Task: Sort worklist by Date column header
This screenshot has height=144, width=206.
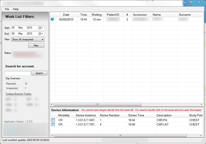Action: coord(66,15)
